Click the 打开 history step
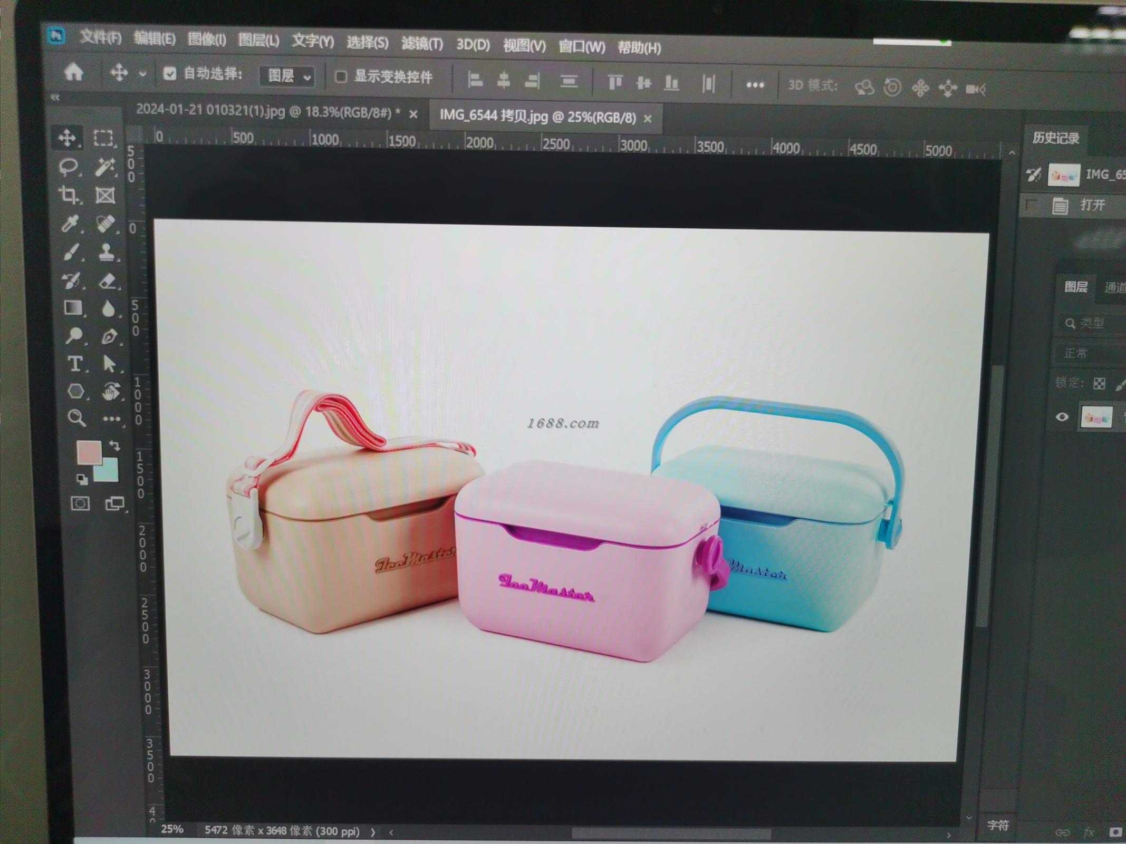Viewport: 1126px width, 844px height. pyautogui.click(x=1092, y=205)
